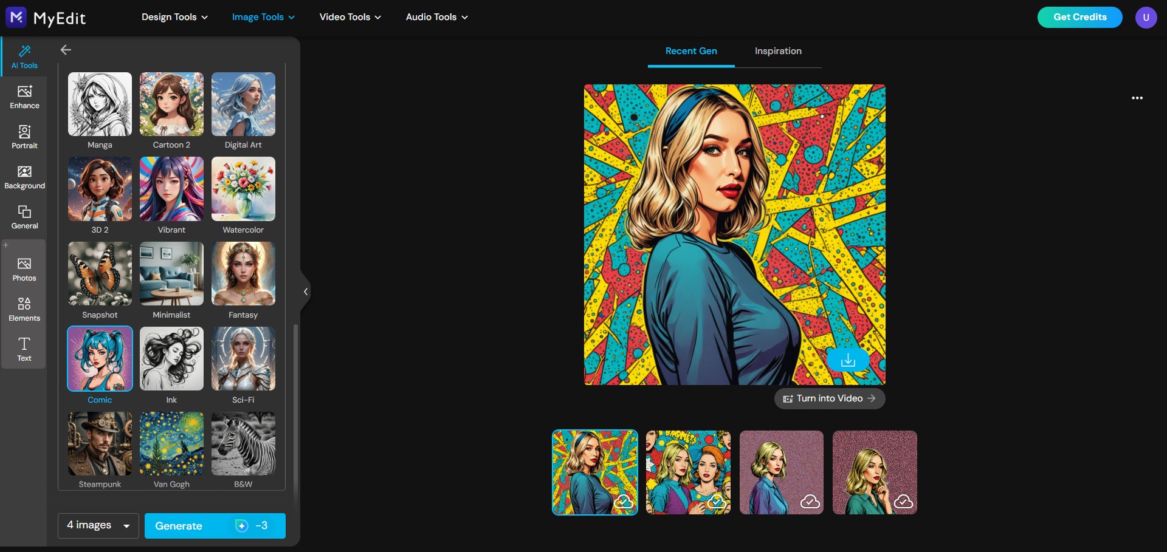
Task: Click Turn into Video
Action: [x=829, y=398]
